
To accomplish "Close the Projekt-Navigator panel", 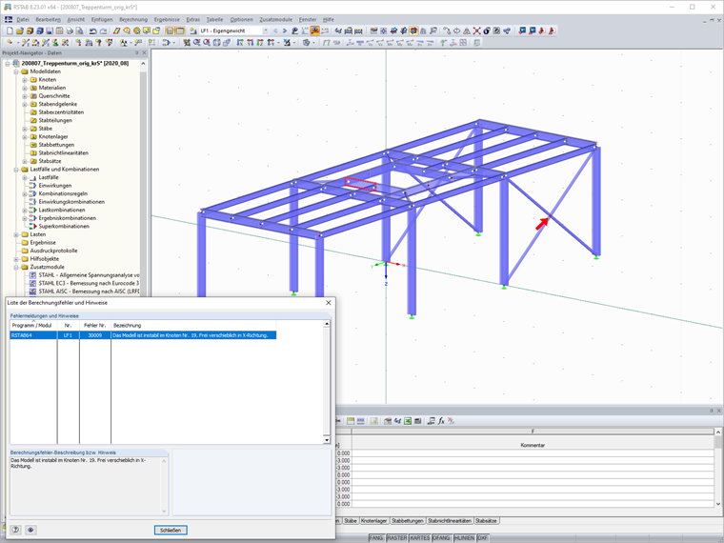I will (x=145, y=53).
